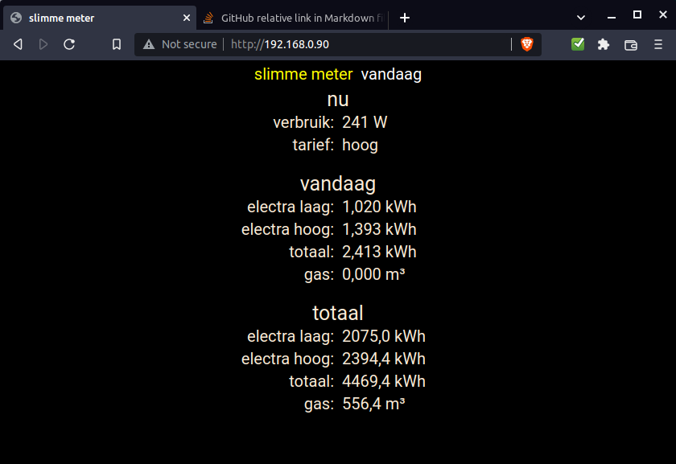
Task: Go back to the previous page
Action: (x=18, y=44)
